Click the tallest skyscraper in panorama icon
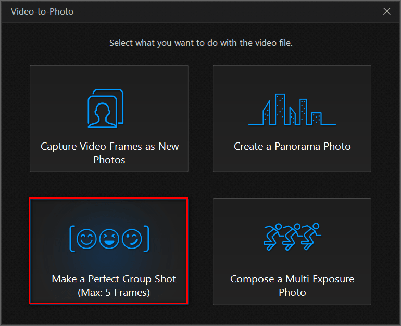The image size is (401, 326). (x=280, y=109)
